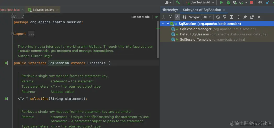274x128 pixels.
Task: Toggle the subtypes hierarchy view button
Action: [177, 17]
